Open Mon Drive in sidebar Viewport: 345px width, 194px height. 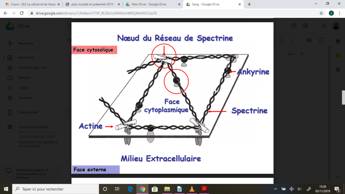[26, 57]
